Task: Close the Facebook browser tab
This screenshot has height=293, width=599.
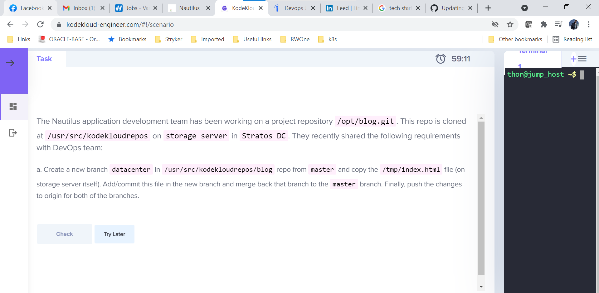Action: pyautogui.click(x=50, y=8)
